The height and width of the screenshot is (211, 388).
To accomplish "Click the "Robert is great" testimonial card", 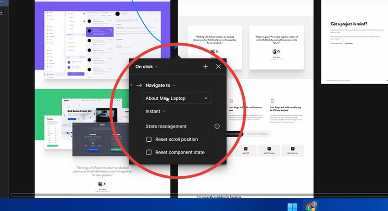I will (277, 47).
